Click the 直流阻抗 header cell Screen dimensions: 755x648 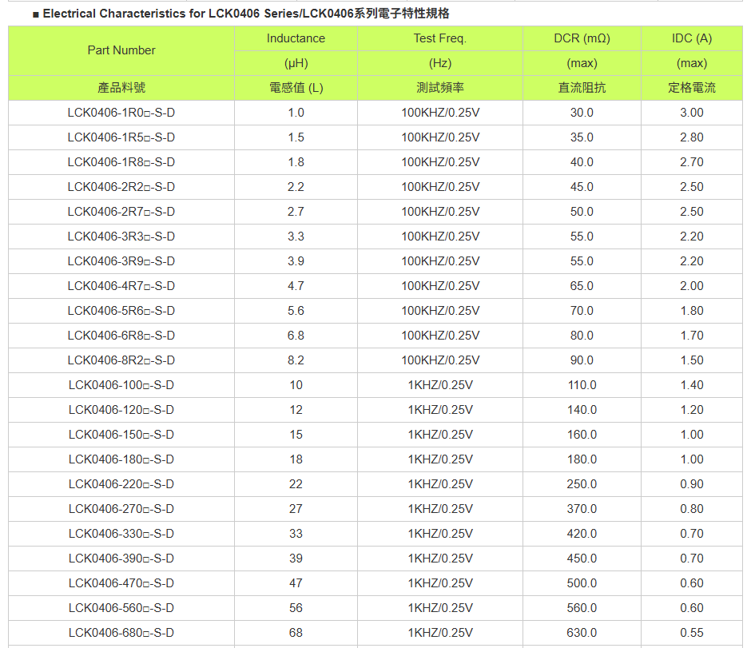582,88
